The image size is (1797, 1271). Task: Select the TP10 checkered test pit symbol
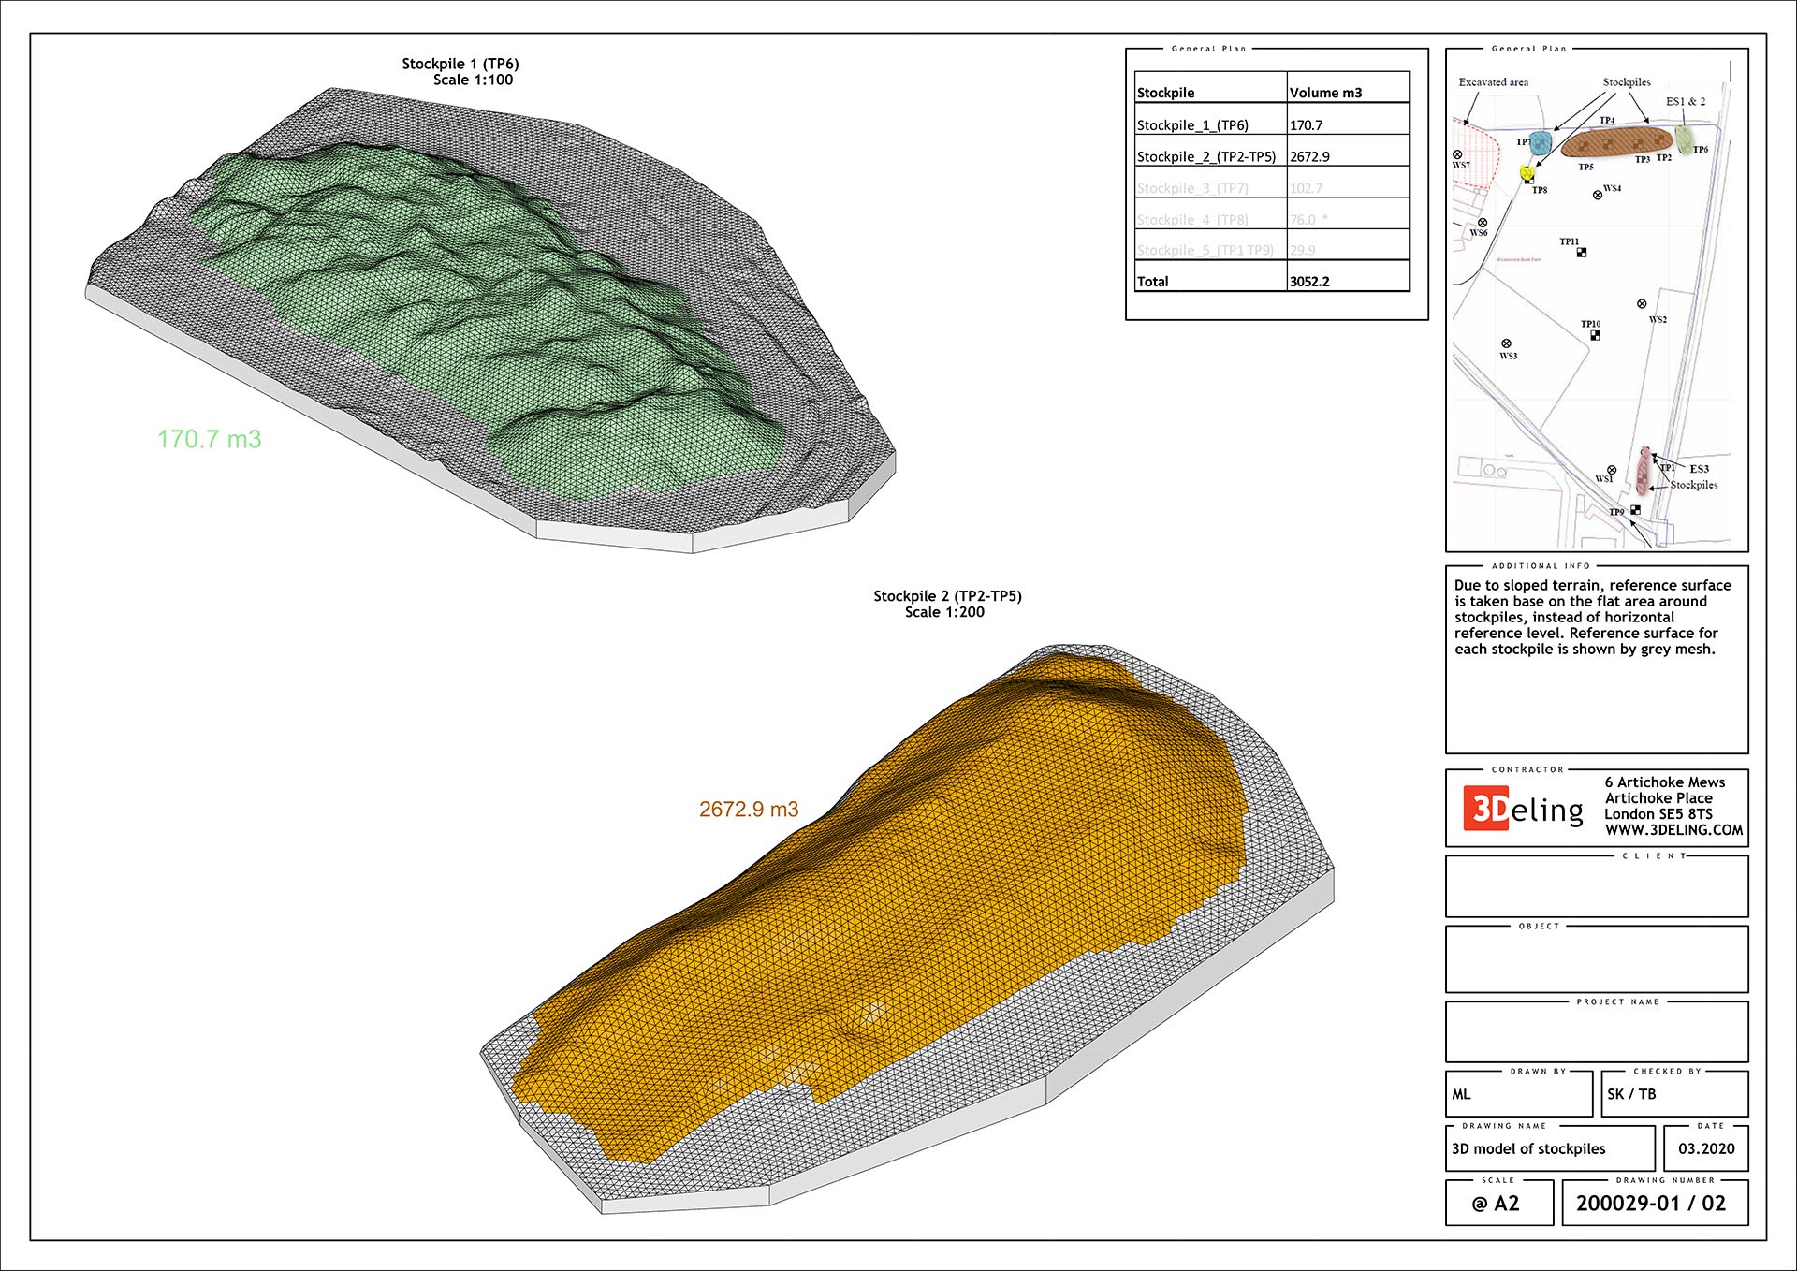pos(1595,335)
